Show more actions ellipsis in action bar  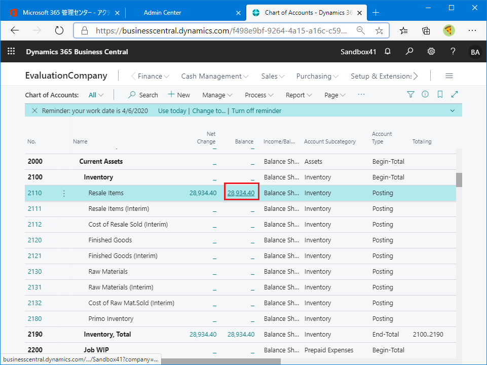tap(361, 94)
